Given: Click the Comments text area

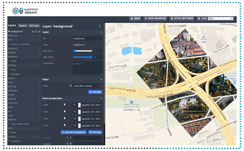Looking at the screenshot, I should (88, 68).
